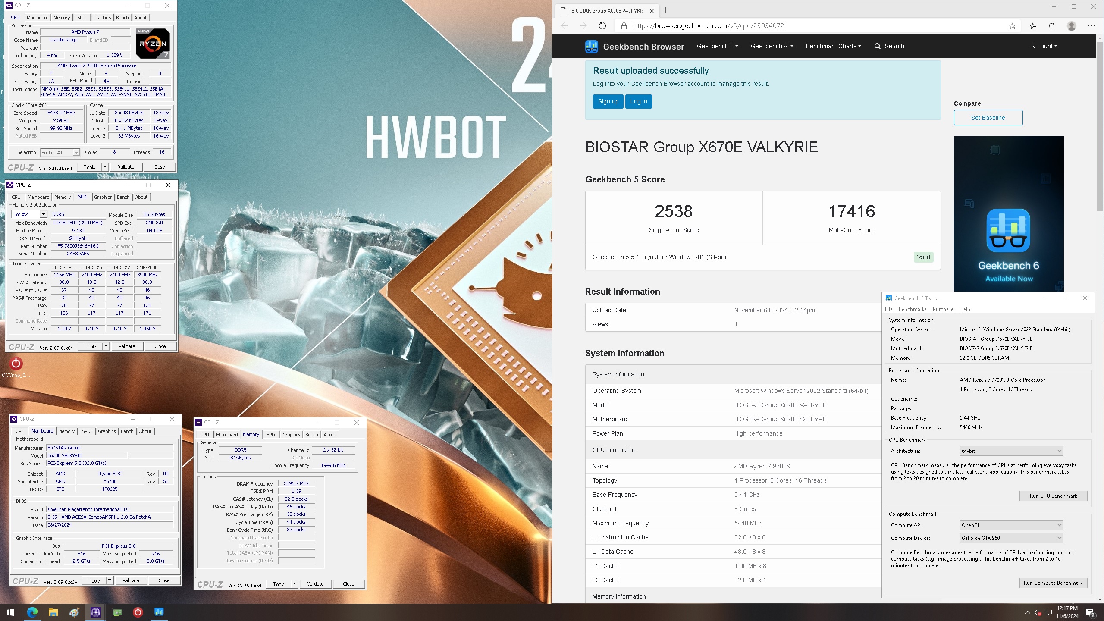Expand Geekbench 6 navbar dropdown
The image size is (1104, 621).
(x=718, y=46)
